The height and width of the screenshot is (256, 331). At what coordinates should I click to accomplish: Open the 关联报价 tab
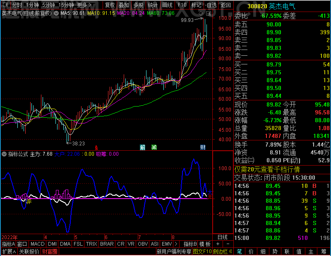[x=29, y=251]
